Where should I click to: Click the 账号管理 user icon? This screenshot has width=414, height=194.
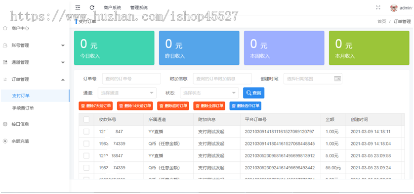pos(5,45)
